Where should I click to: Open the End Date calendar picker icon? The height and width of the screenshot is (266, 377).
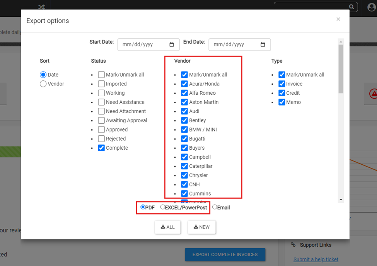263,44
